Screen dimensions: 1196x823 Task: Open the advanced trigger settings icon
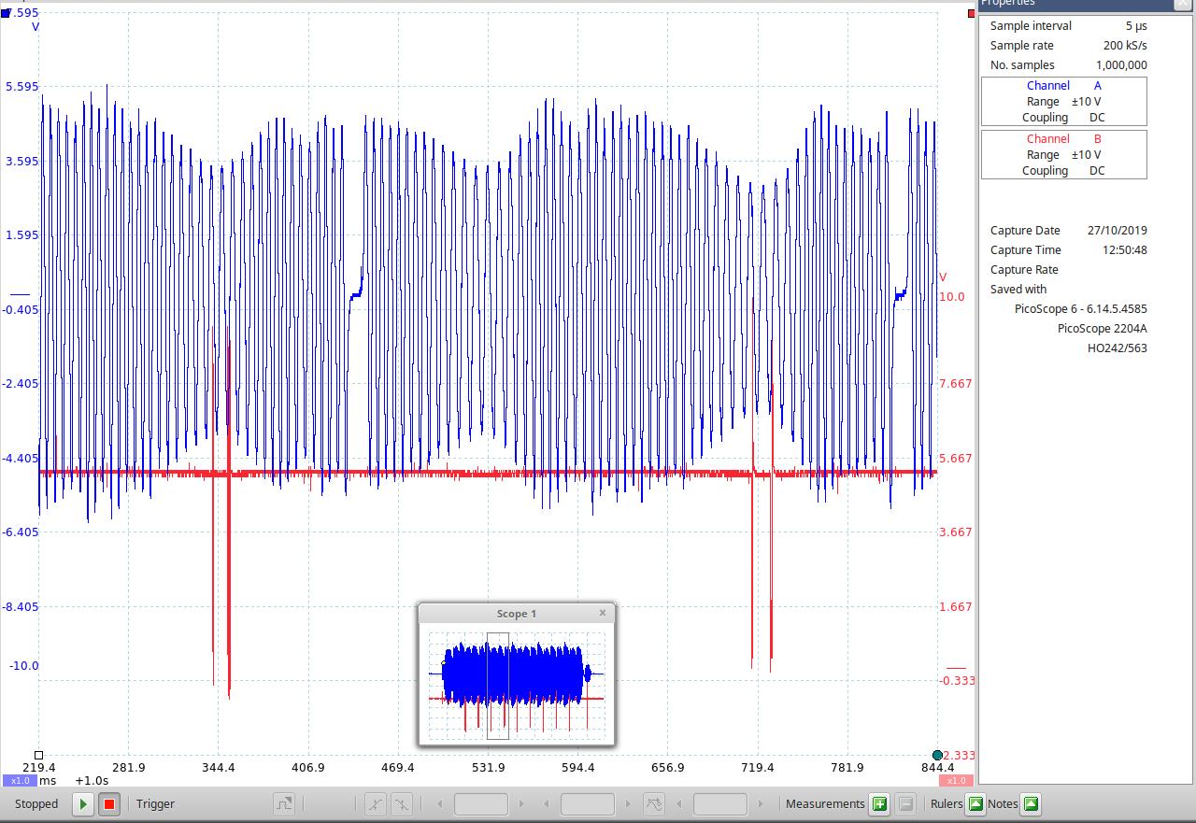654,803
